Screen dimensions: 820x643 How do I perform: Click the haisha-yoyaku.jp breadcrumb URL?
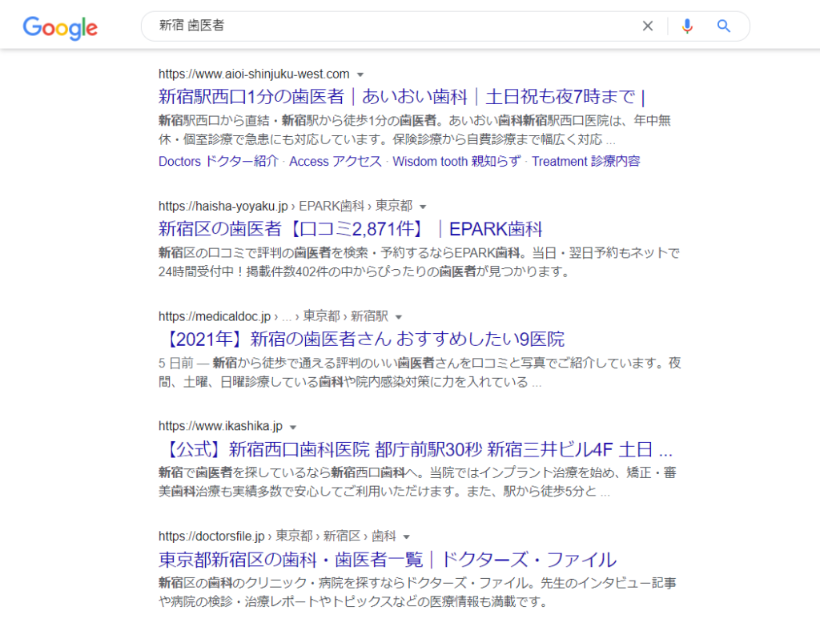click(286, 206)
